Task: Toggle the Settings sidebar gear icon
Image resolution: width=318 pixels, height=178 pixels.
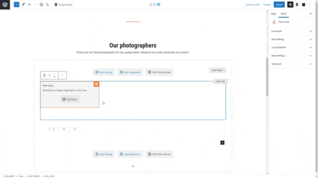Action: click(290, 5)
